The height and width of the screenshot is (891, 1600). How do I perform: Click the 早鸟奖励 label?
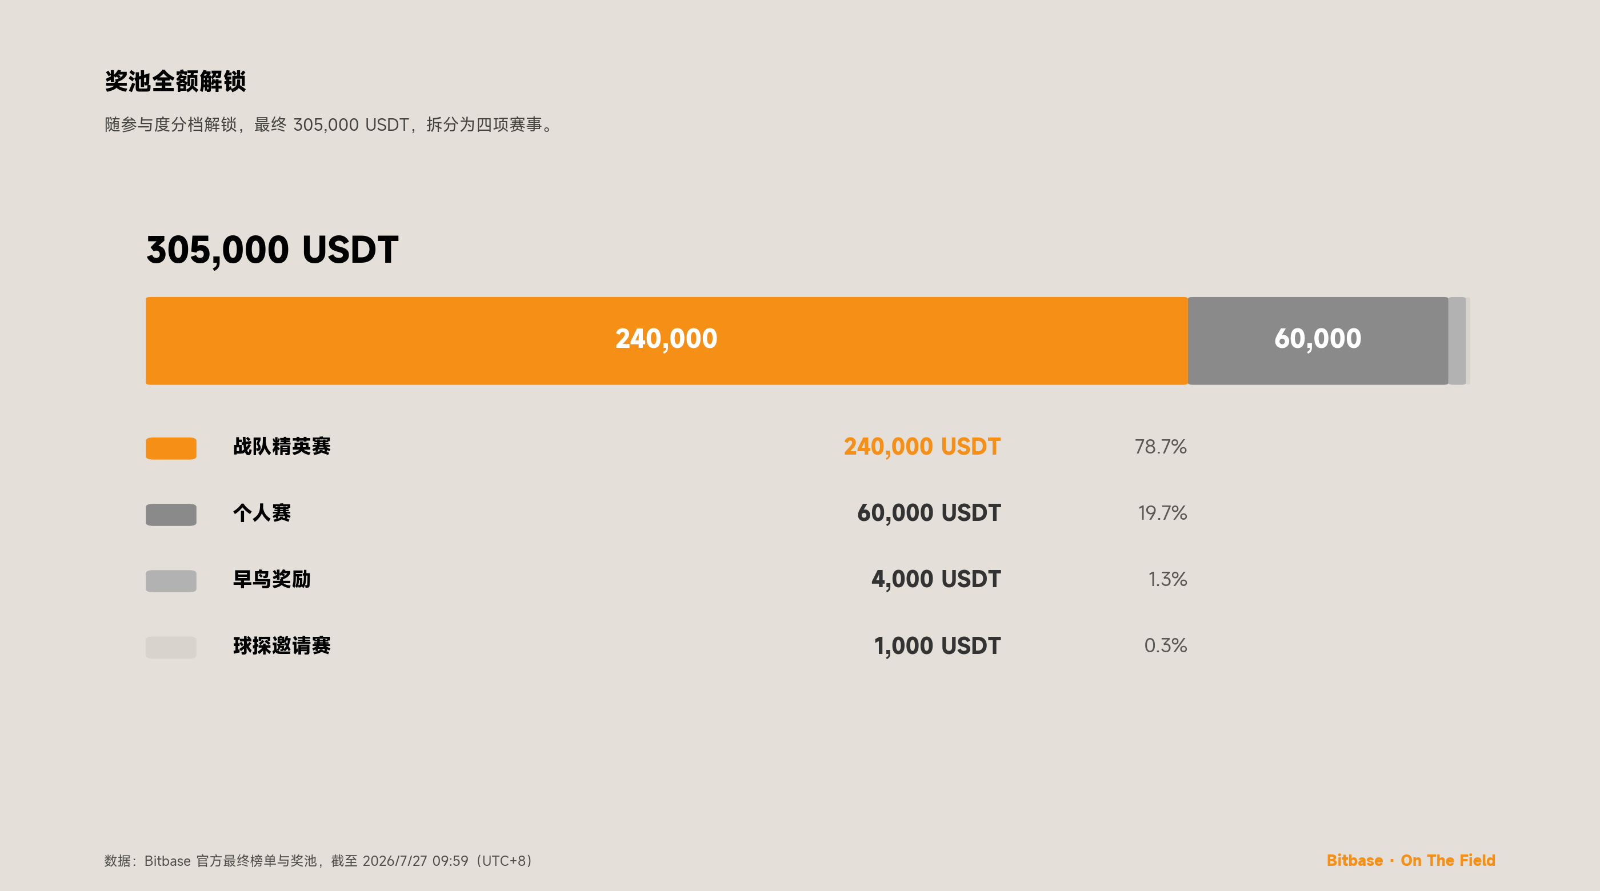[272, 579]
